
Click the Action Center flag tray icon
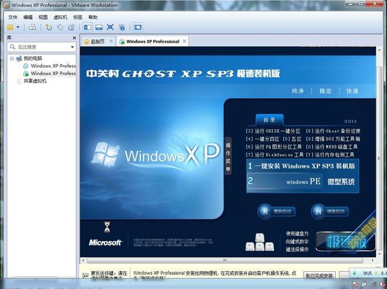[x=356, y=284]
